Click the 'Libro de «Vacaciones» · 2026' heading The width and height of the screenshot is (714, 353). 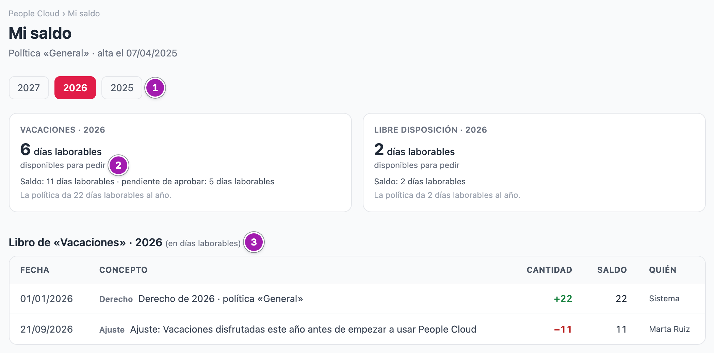pyautogui.click(x=85, y=242)
